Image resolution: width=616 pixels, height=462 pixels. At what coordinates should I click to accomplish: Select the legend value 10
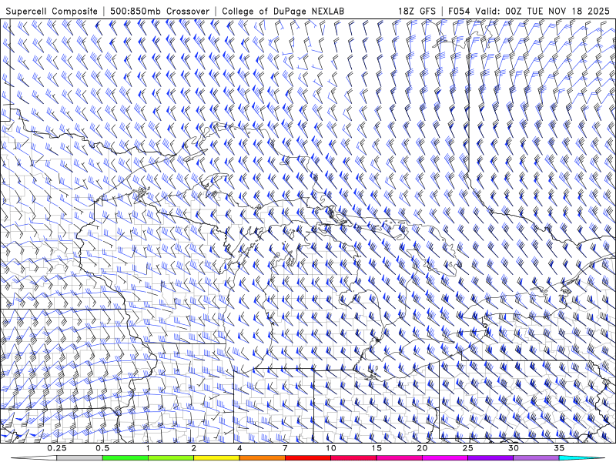point(331,448)
